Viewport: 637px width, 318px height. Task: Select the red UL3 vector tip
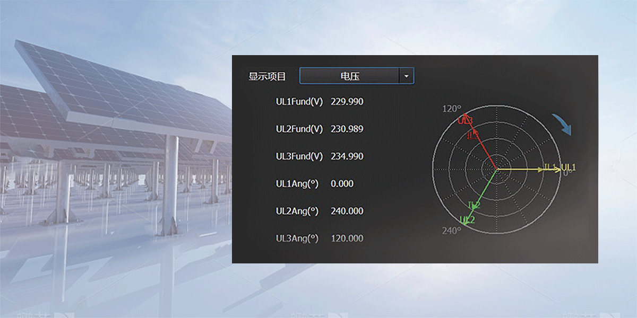click(466, 116)
